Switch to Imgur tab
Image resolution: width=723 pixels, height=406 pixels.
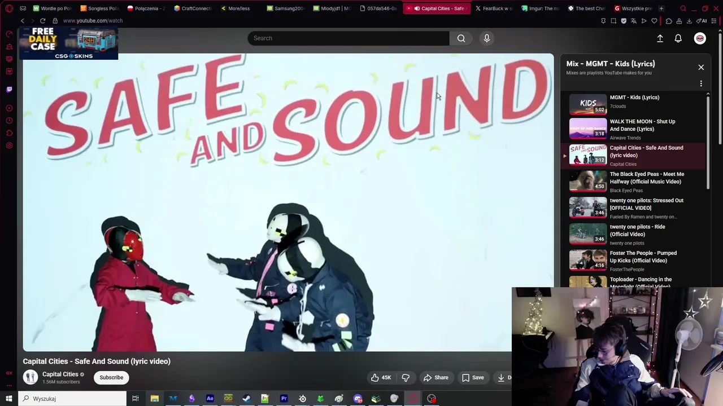tap(541, 8)
